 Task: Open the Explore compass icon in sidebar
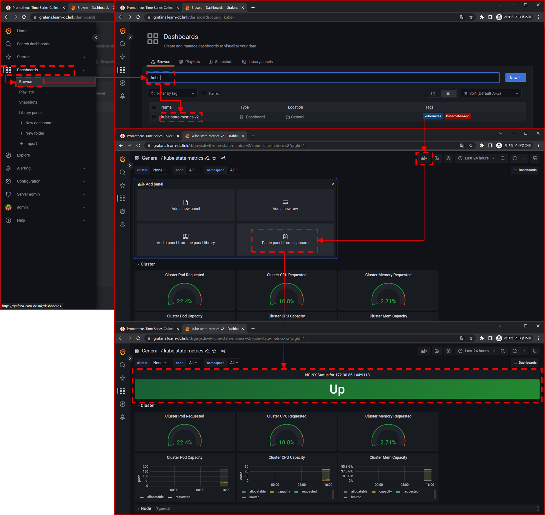(8, 155)
